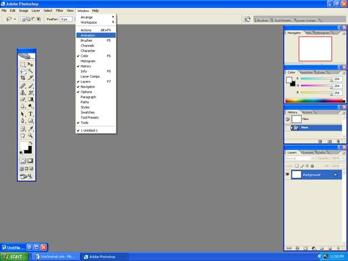The width and height of the screenshot is (348, 261).
Task: Select the Hand tool
Action: coord(23,135)
